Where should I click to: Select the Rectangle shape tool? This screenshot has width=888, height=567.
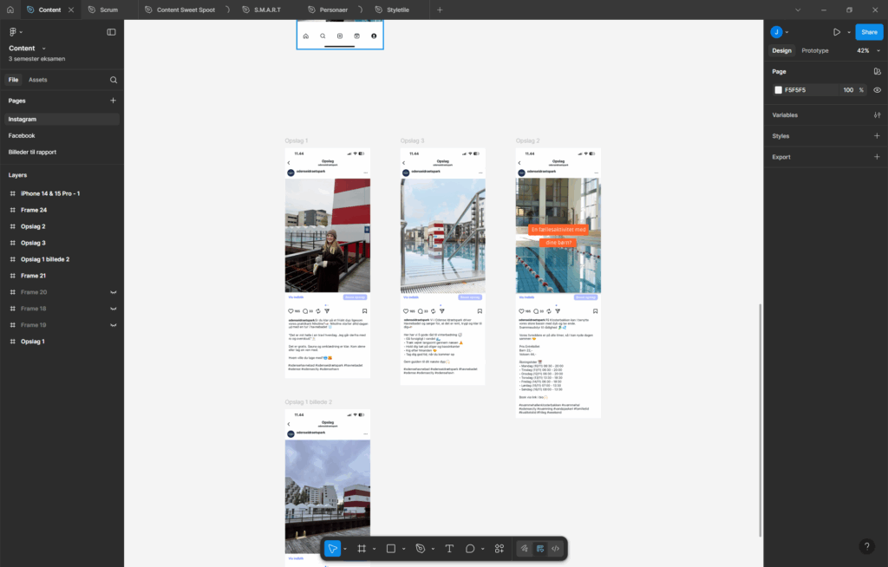point(391,548)
